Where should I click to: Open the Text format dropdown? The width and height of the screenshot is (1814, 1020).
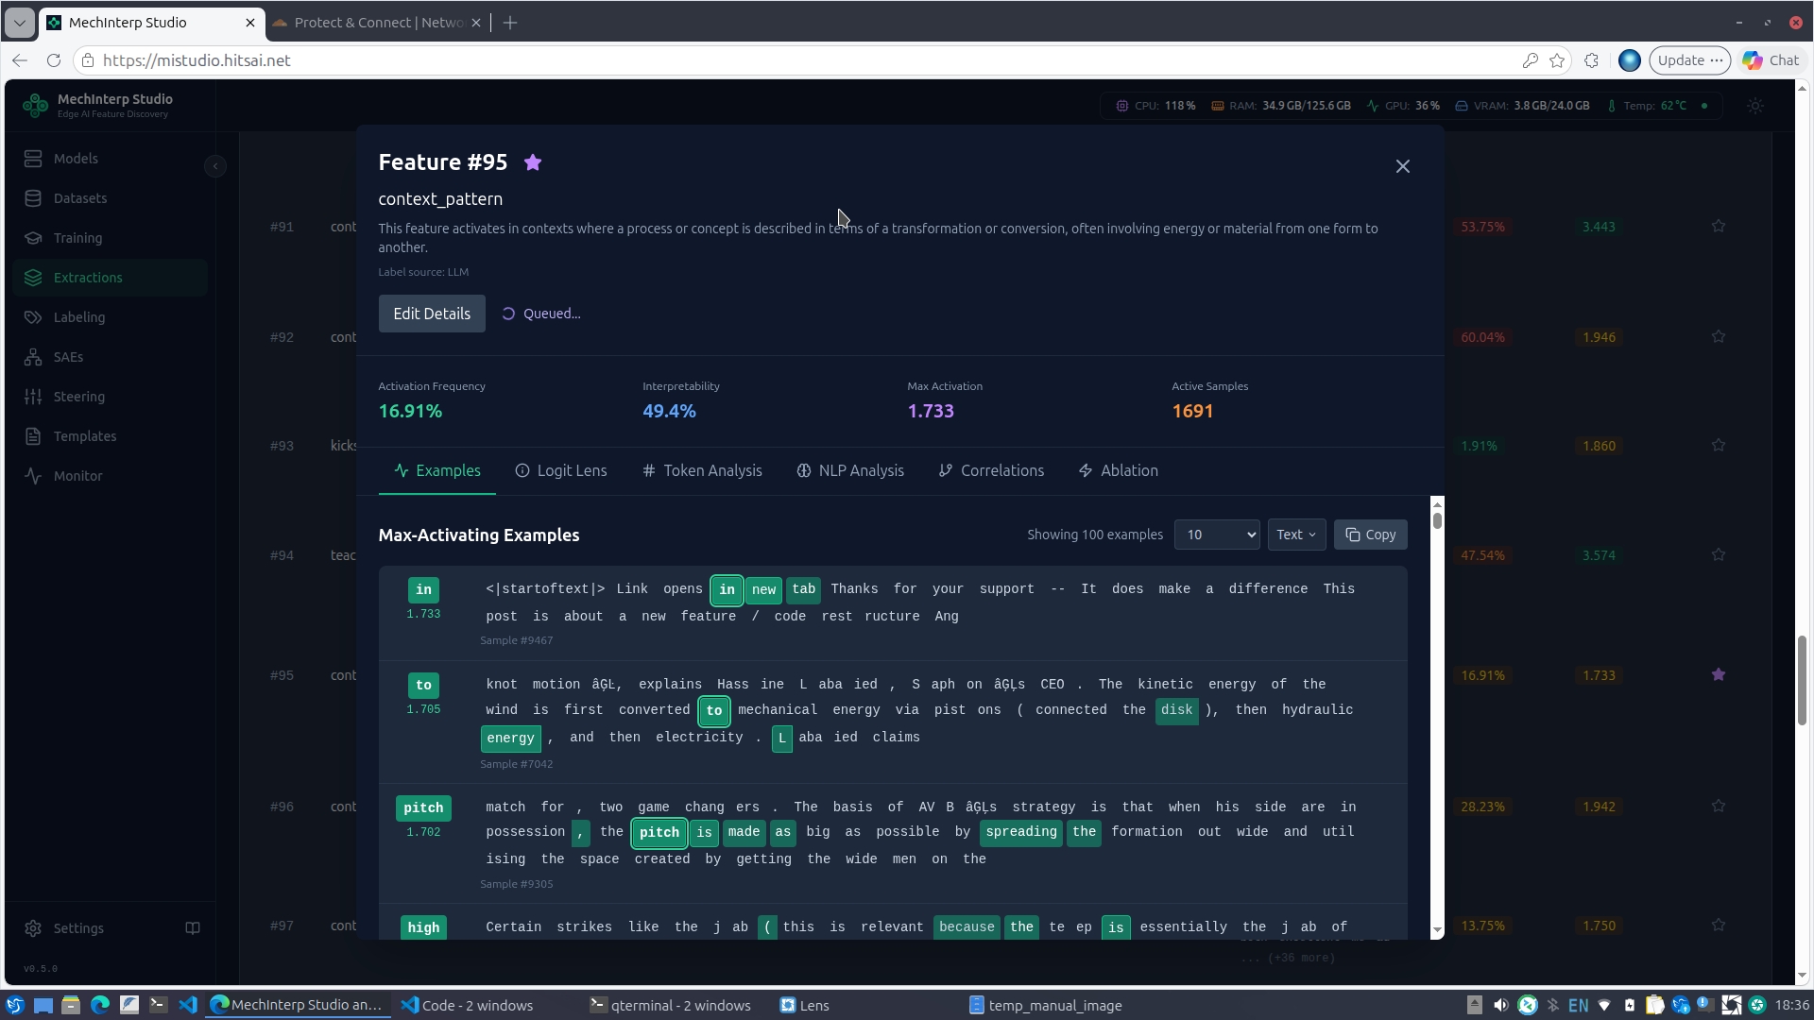[x=1296, y=535]
